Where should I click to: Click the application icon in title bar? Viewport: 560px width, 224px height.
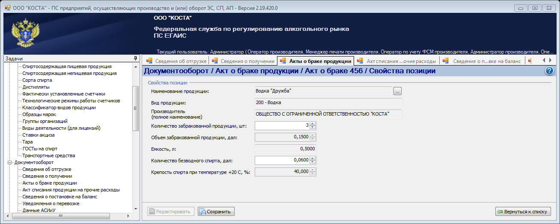tap(7, 7)
